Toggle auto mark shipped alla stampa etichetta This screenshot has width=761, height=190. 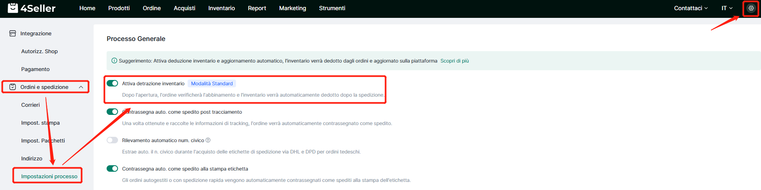pyautogui.click(x=112, y=168)
